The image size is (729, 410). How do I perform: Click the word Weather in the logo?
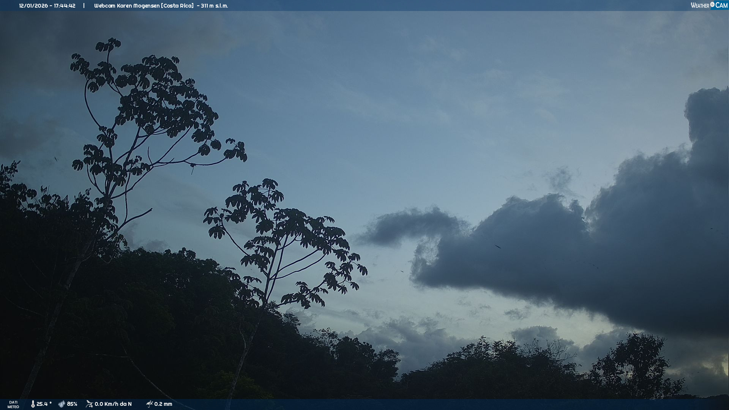coord(700,5)
